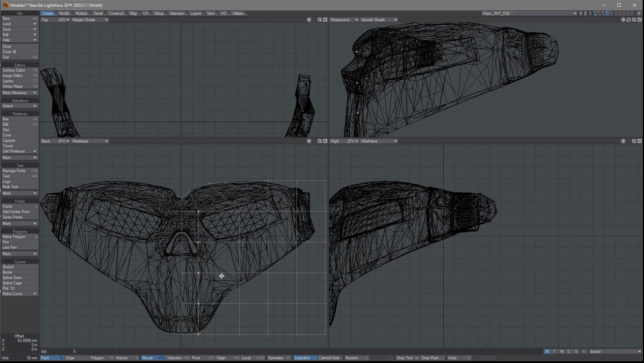
Task: Select the M morph map mode
Action: click(x=562, y=352)
